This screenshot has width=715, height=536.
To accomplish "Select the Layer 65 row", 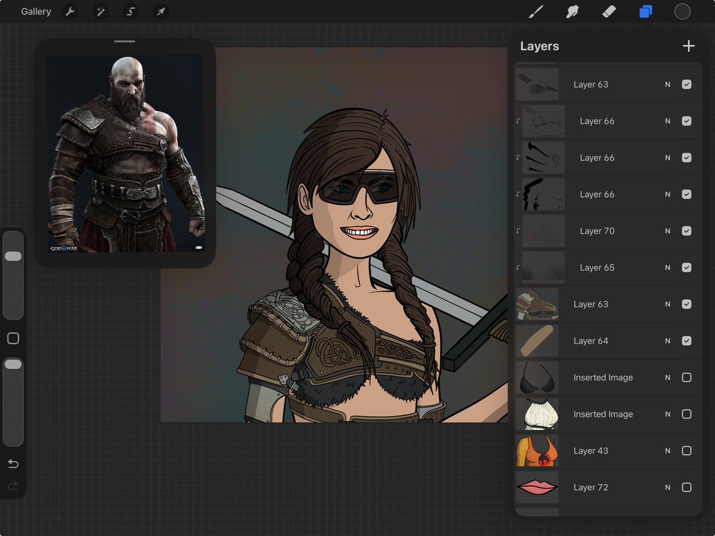I will (608, 268).
